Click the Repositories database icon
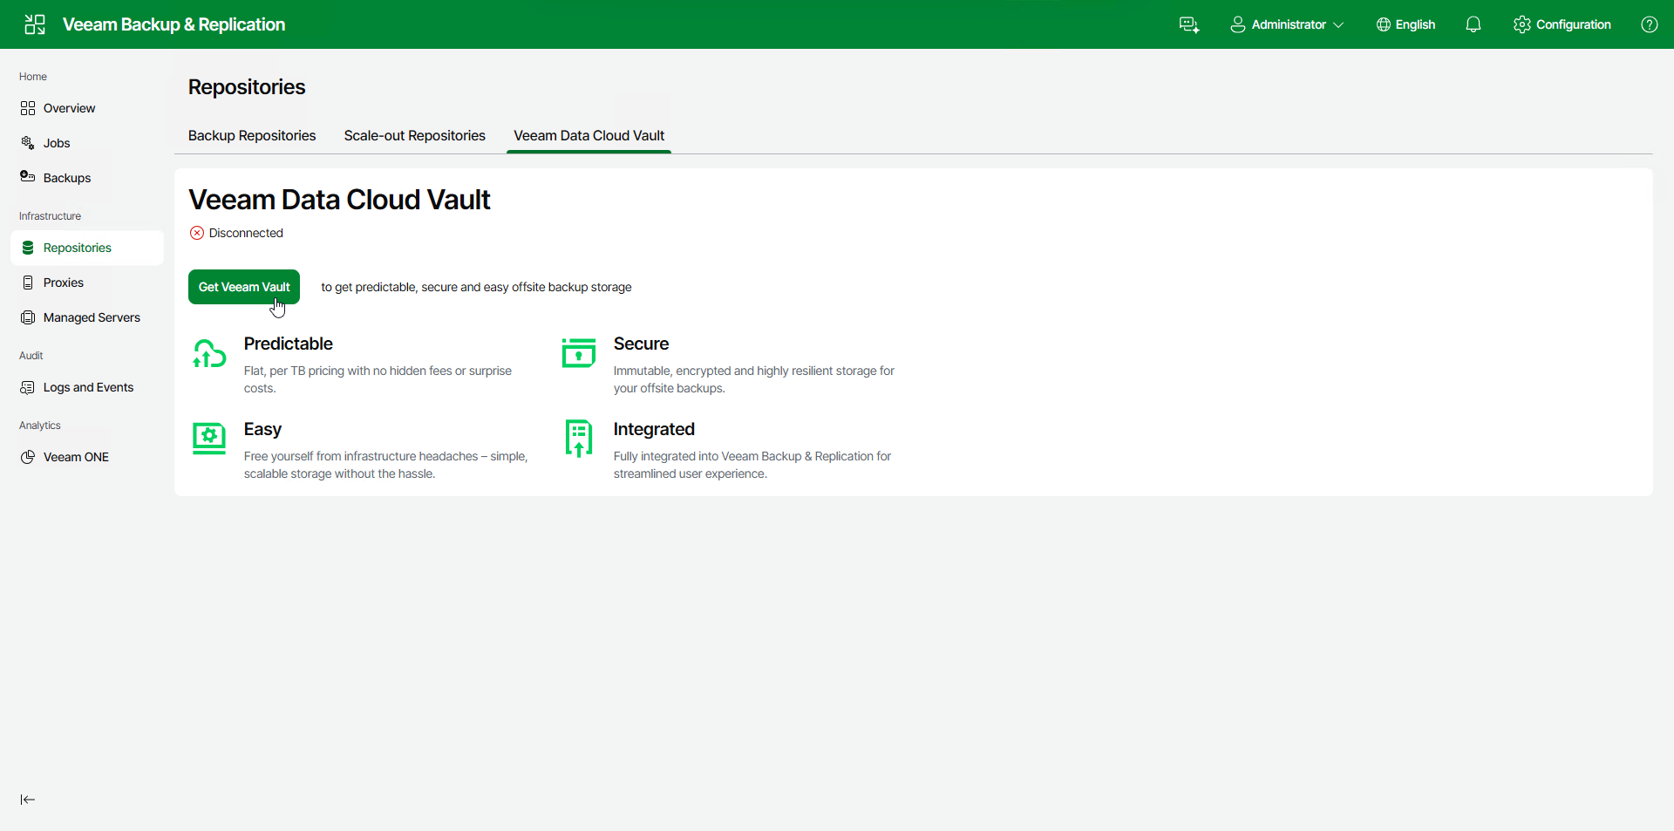 pyautogui.click(x=28, y=248)
